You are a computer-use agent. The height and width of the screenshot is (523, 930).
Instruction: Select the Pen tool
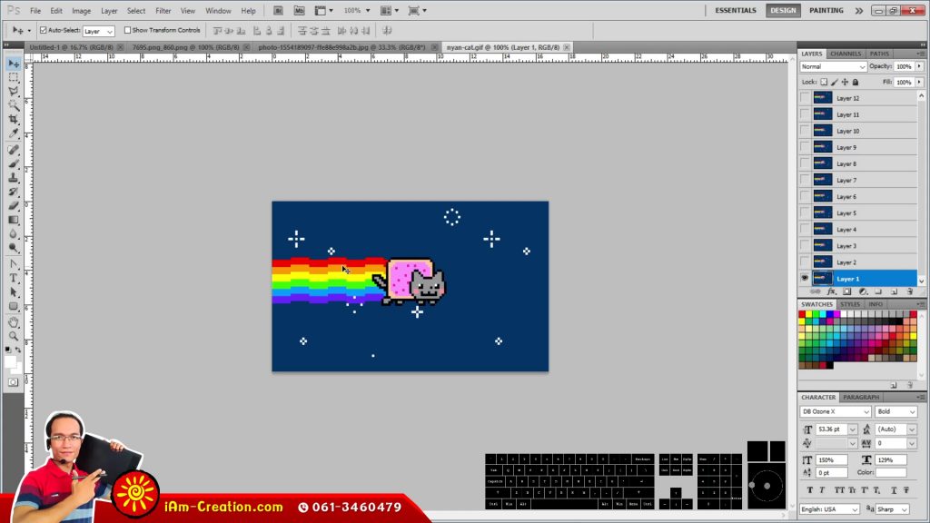pos(14,264)
